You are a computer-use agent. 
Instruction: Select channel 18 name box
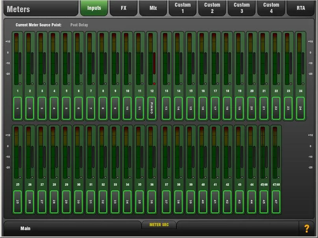pyautogui.click(x=227, y=108)
